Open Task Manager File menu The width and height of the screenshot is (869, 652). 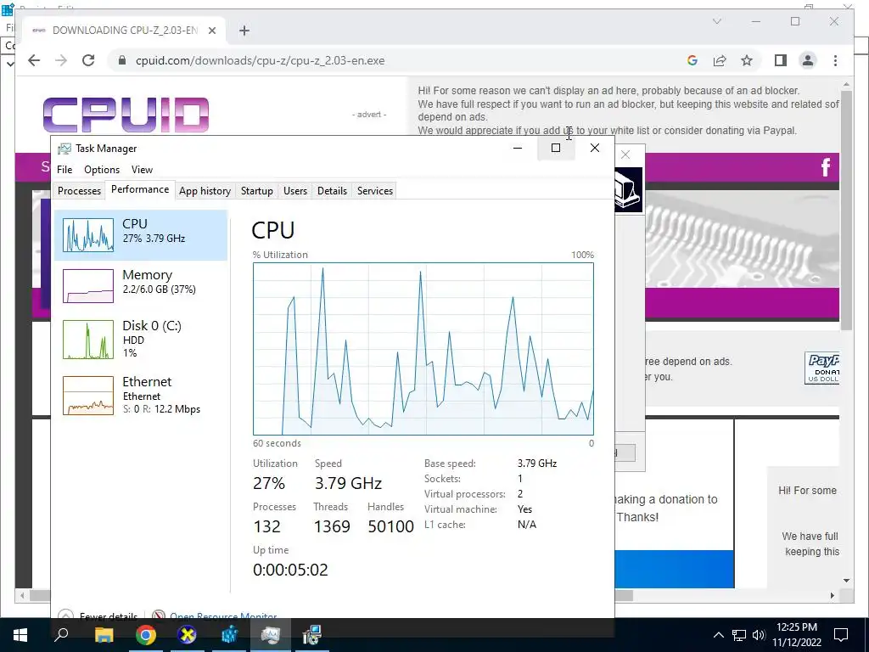[x=64, y=170]
